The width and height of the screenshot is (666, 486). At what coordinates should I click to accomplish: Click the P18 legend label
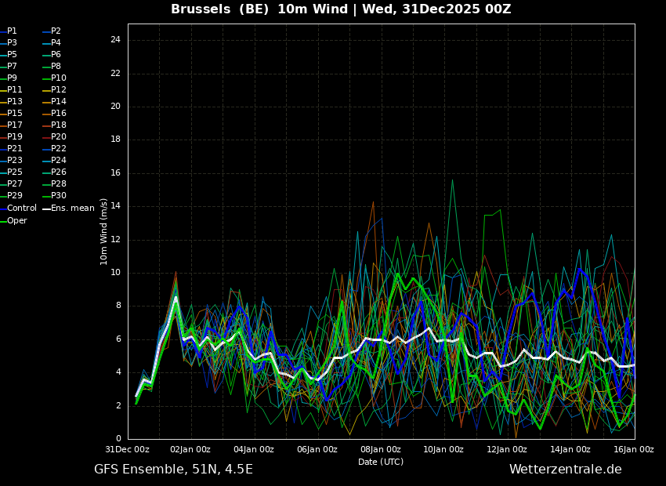[59, 125]
